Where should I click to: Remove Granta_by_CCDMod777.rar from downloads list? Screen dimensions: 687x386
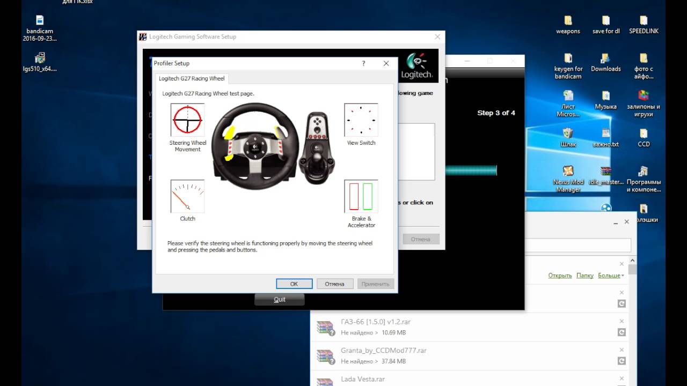coord(622,350)
